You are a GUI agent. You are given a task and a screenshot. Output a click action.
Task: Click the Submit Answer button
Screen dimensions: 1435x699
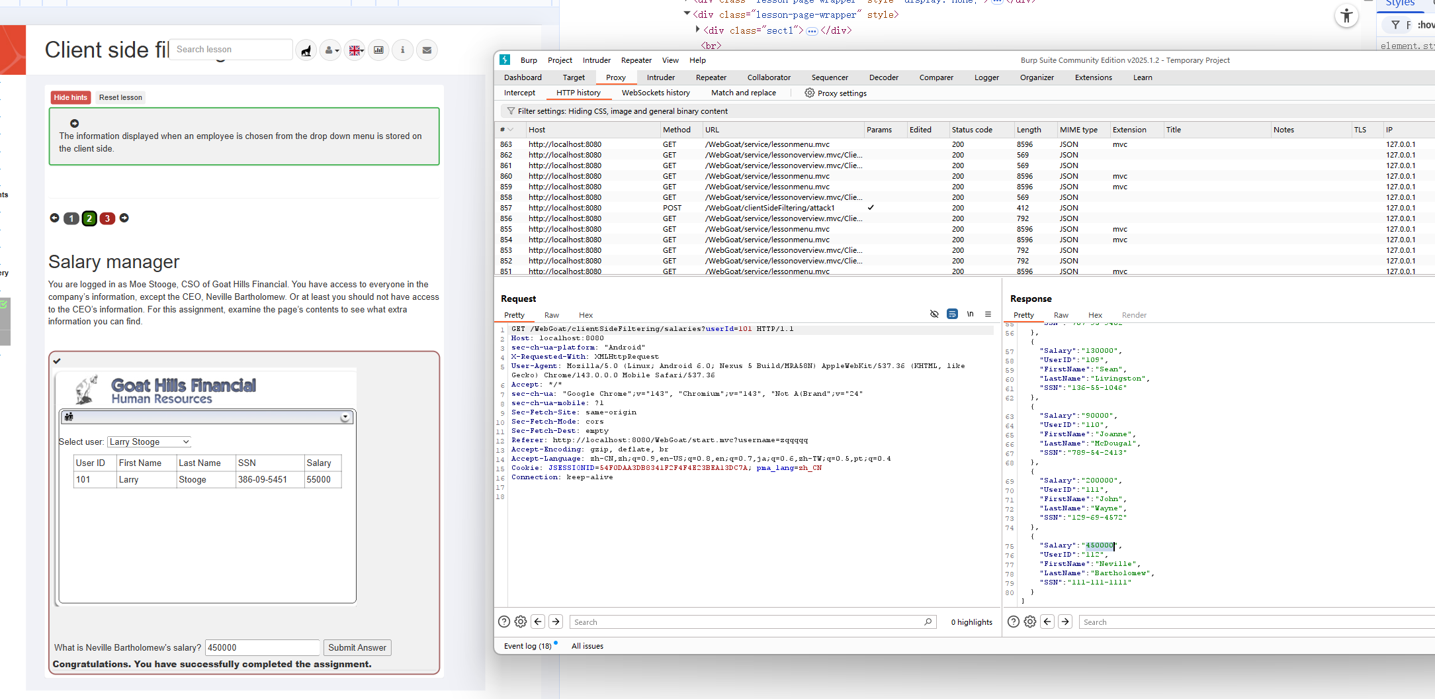tap(357, 647)
